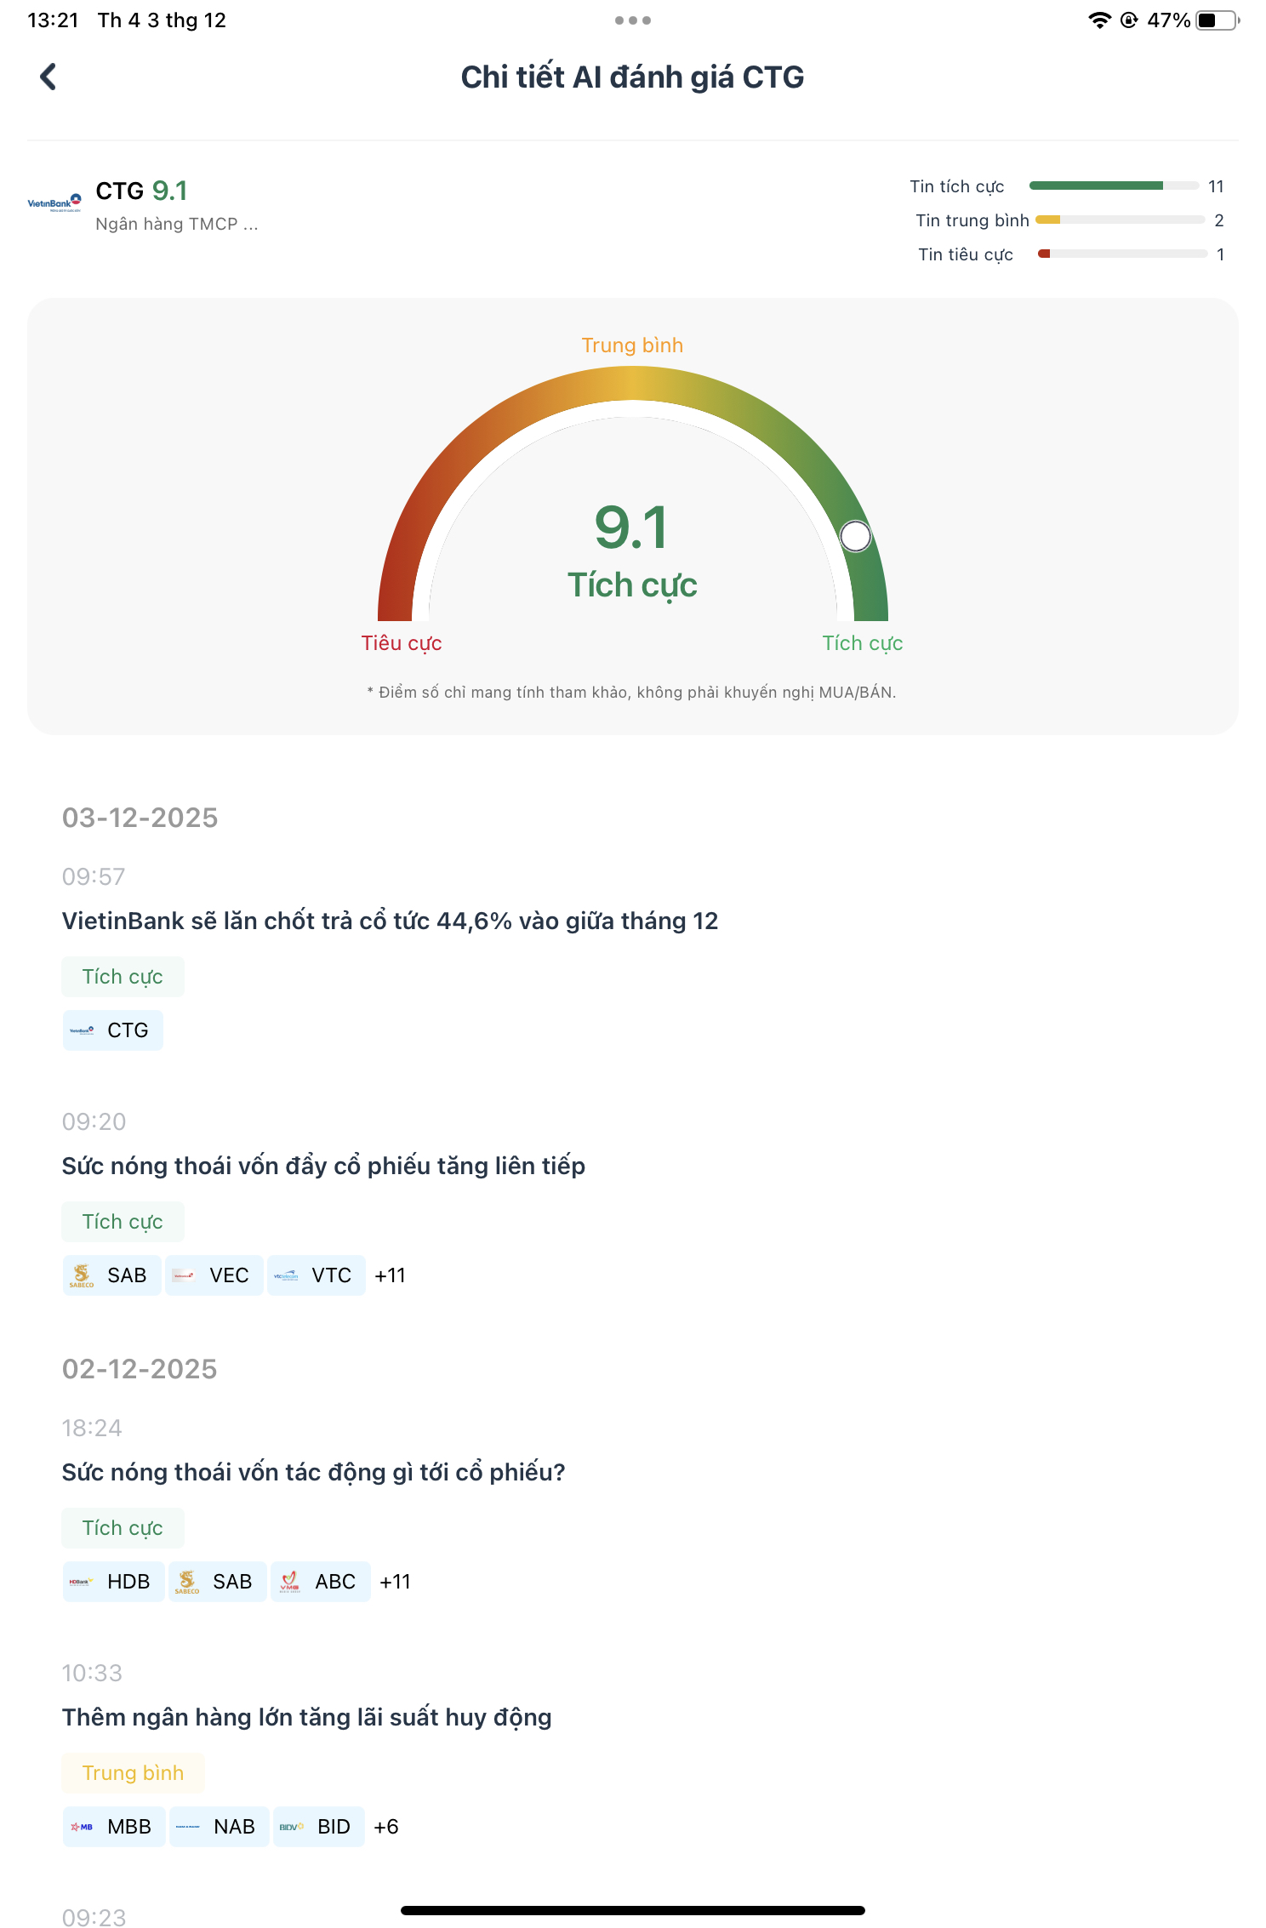Select the NAB stock chip
The width and height of the screenshot is (1266, 1928).
[x=220, y=1827]
